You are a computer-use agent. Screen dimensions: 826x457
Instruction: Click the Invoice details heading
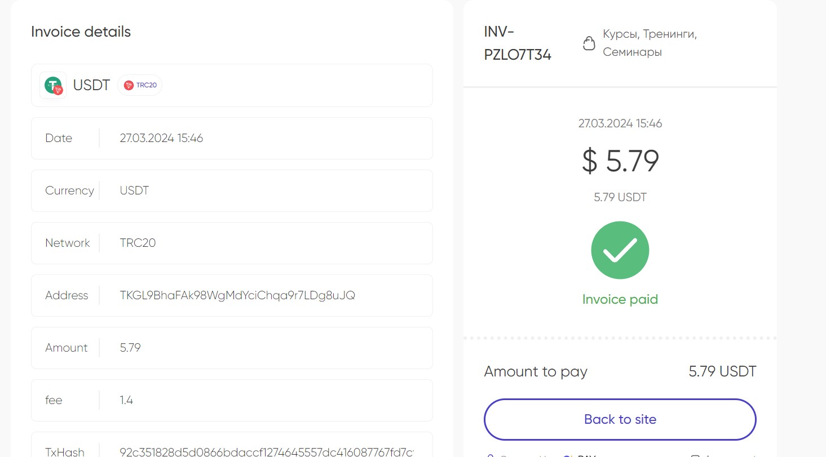click(x=81, y=32)
